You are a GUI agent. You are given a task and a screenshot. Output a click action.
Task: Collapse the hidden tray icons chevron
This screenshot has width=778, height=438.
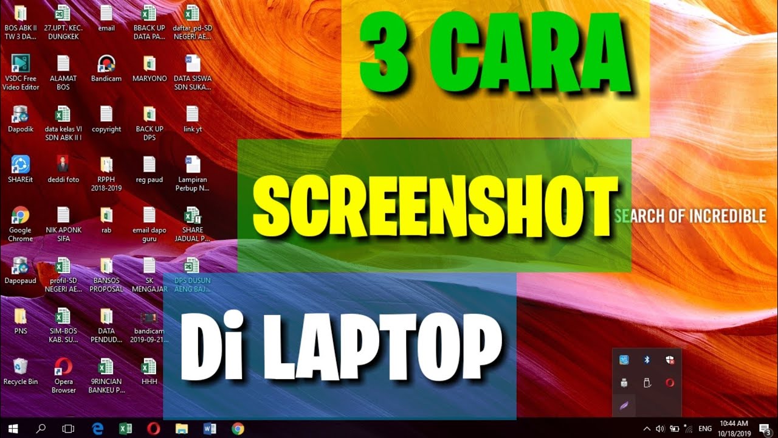(x=646, y=428)
